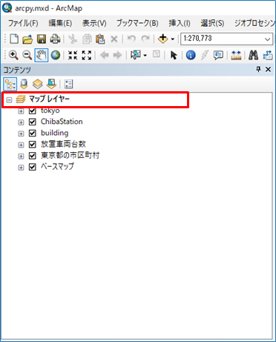This screenshot has width=276, height=342.
Task: Open the 編集(E) menu
Action: (x=60, y=23)
